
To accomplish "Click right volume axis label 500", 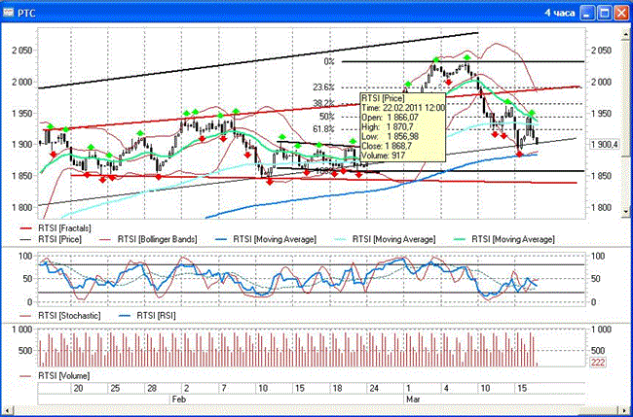I will click(x=597, y=351).
